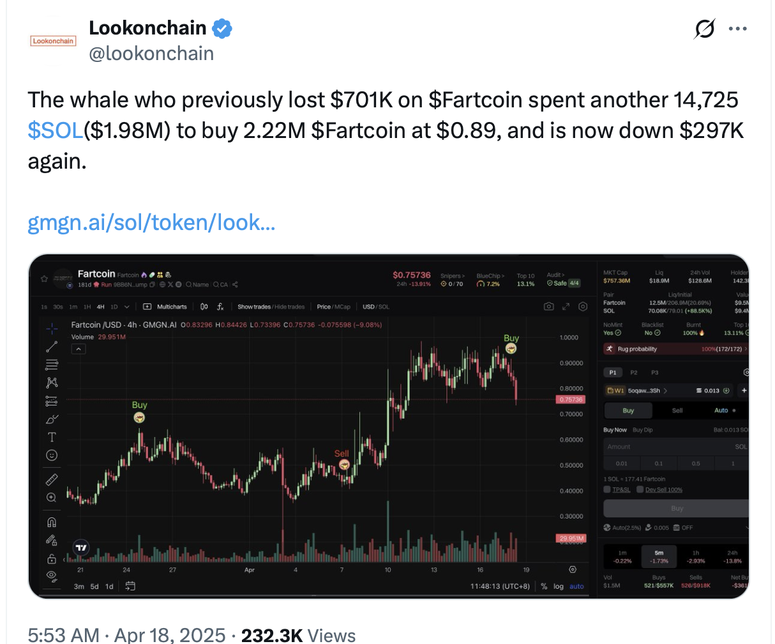Screen dimensions: 775x644
Task: Select the text annotation tool
Action: tap(52, 437)
